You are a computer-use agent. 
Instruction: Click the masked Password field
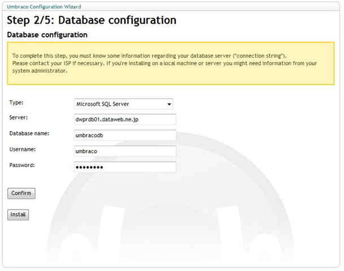(x=125, y=167)
